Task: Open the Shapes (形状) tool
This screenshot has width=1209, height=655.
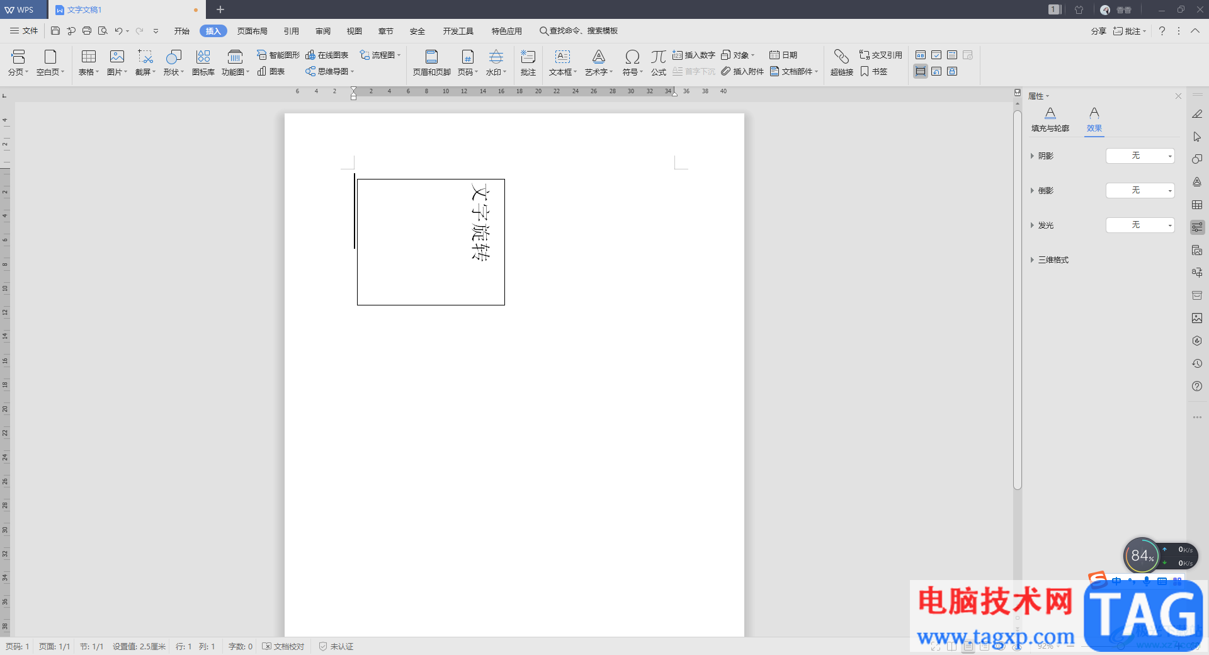Action: coord(174,63)
